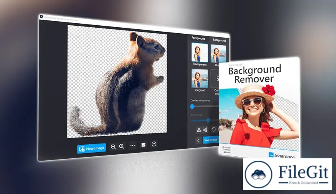Switch to the Foreground tab

[198, 38]
